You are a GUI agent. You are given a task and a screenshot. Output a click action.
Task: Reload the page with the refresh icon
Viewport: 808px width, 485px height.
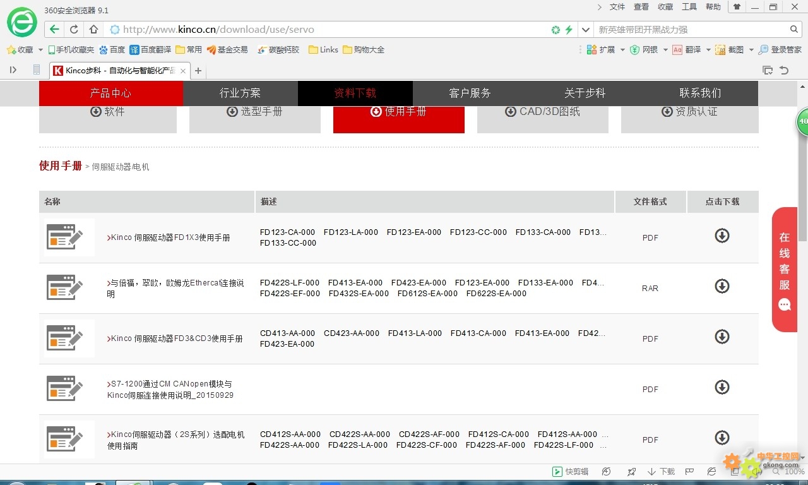pyautogui.click(x=74, y=29)
